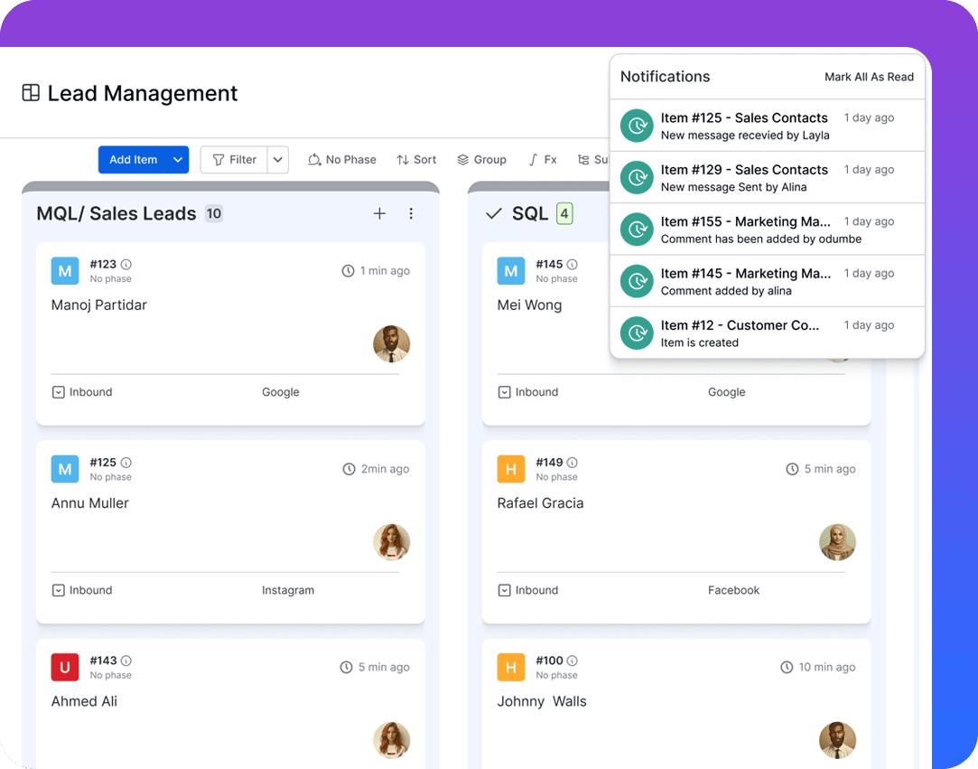Open the Inbound dropdown on the Annu Muller card
Screen dimensions: 978x769
82,590
